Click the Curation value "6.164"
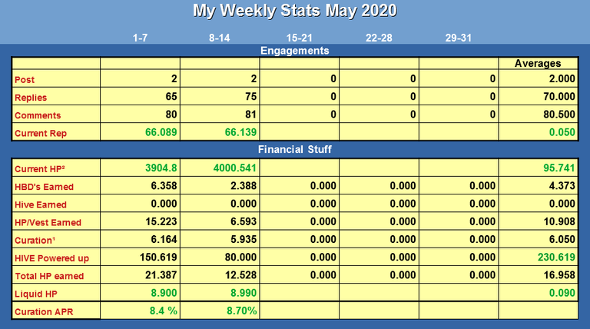Viewport: 590px width, 329px height. (164, 239)
